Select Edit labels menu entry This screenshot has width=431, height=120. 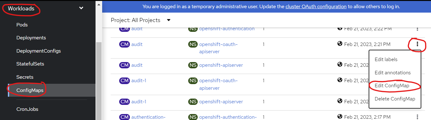coord(386,60)
